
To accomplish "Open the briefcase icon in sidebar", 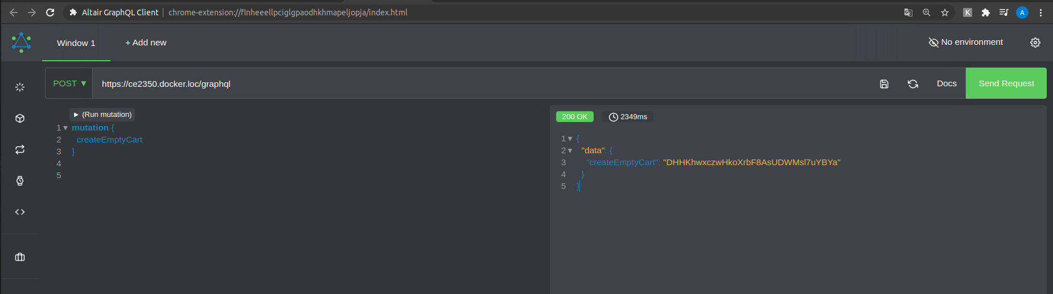I will point(20,257).
